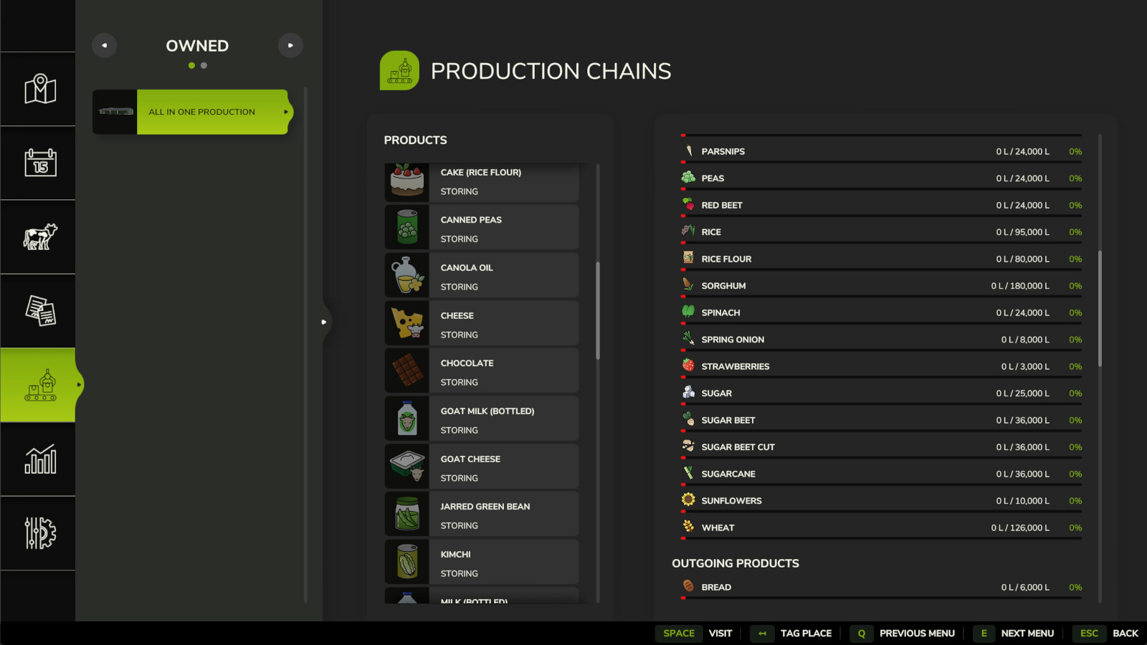Viewport: 1147px width, 645px height.
Task: Open the Contracts document icon
Action: 38,310
